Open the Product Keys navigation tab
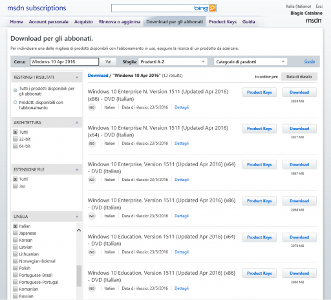 pos(222,22)
